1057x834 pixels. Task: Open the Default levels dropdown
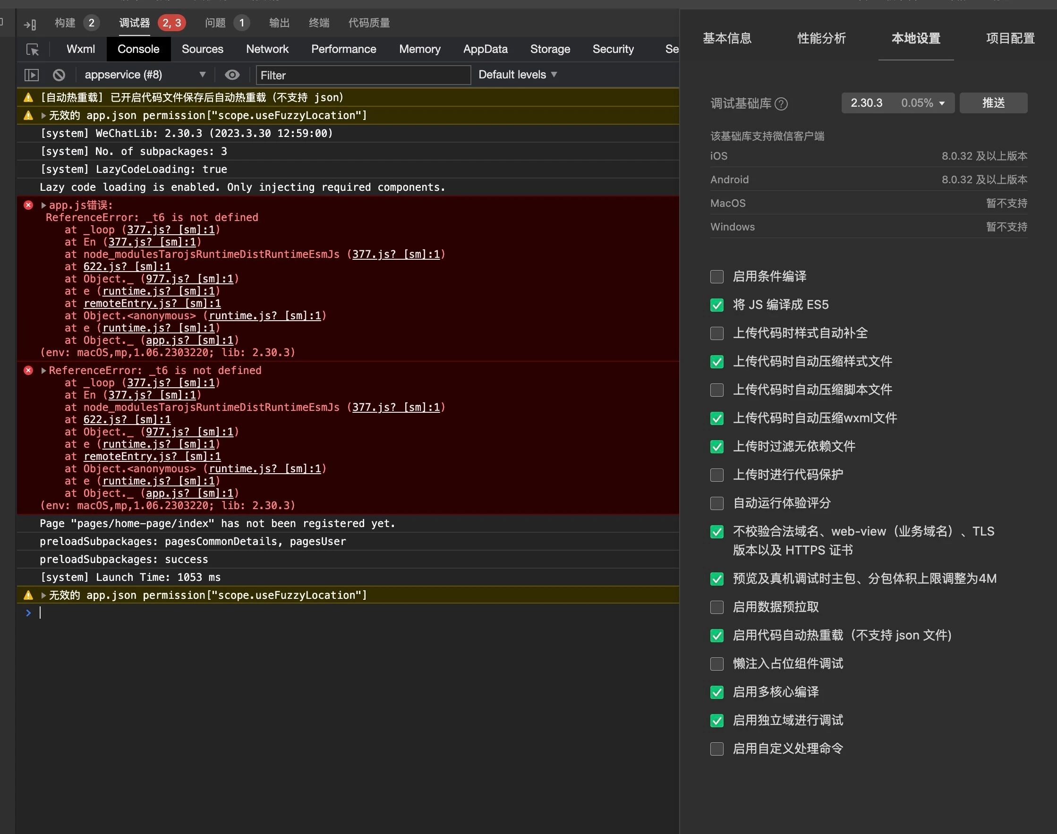click(517, 75)
